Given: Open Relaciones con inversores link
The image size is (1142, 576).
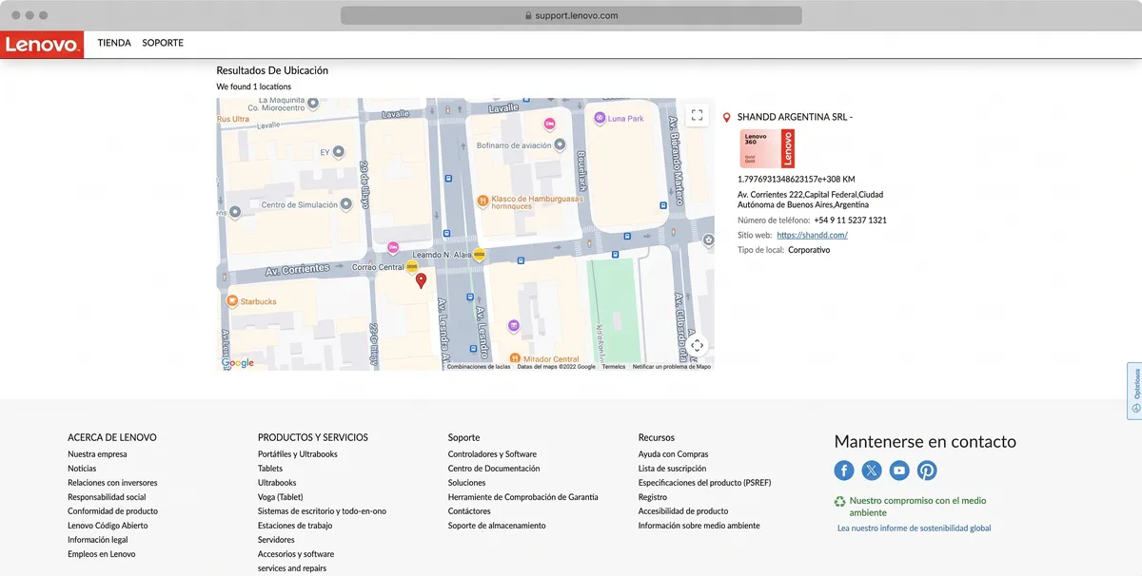Looking at the screenshot, I should [112, 483].
